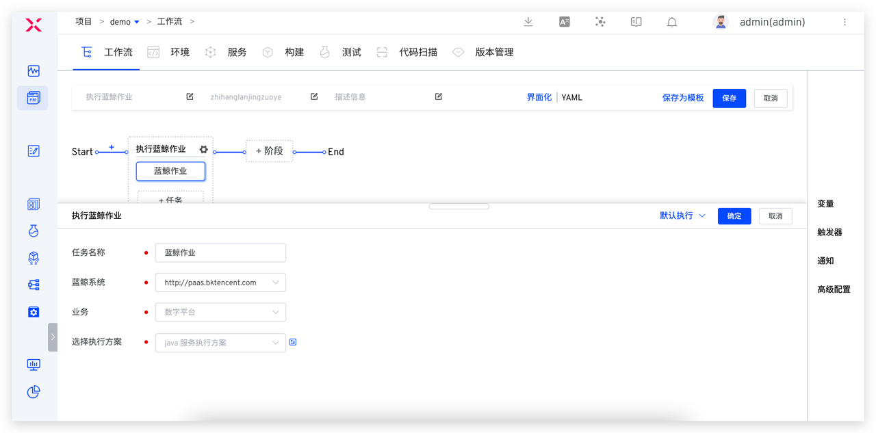Switch to the 版本管理 tab

pos(482,52)
